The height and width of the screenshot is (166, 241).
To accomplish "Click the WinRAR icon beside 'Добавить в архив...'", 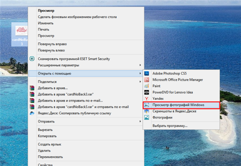I will (32, 88).
